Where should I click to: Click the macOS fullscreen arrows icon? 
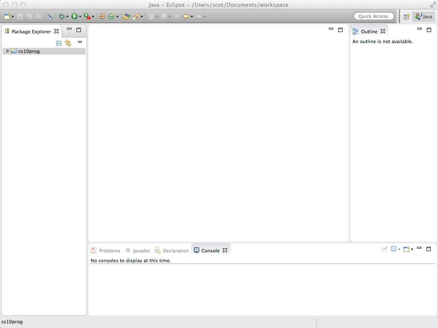point(433,5)
